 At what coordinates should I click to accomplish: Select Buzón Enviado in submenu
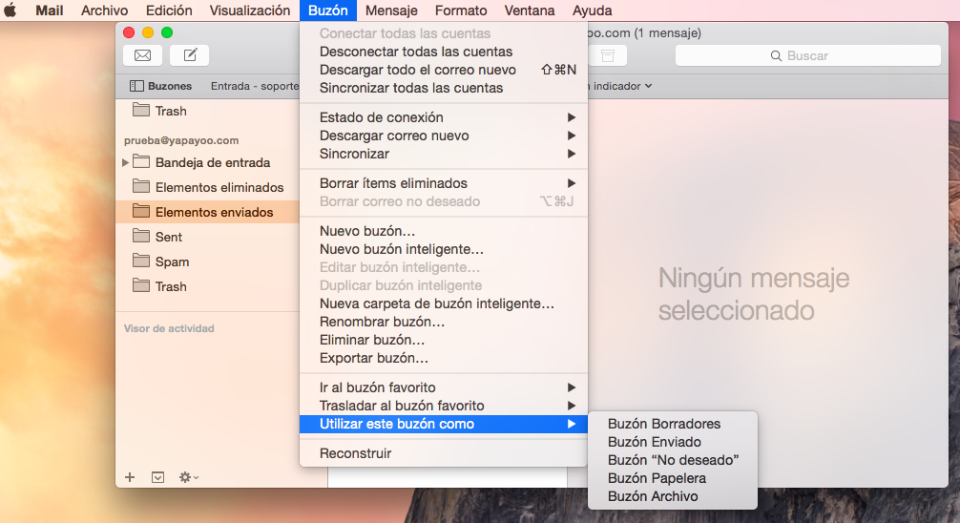[x=672, y=442]
